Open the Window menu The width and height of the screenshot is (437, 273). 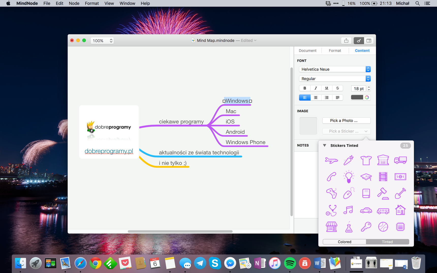(127, 3)
